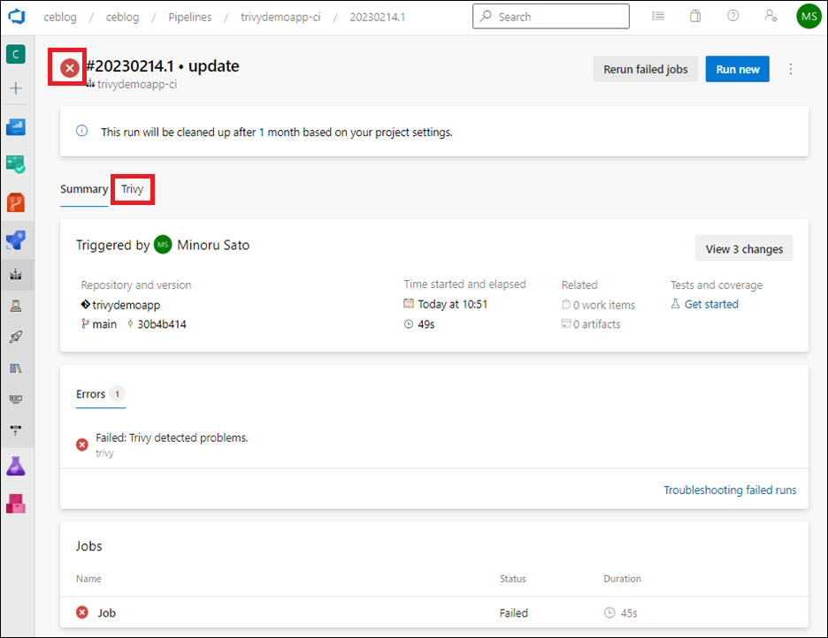
Task: Click the '49s' elapsed time text
Action: 426,324
